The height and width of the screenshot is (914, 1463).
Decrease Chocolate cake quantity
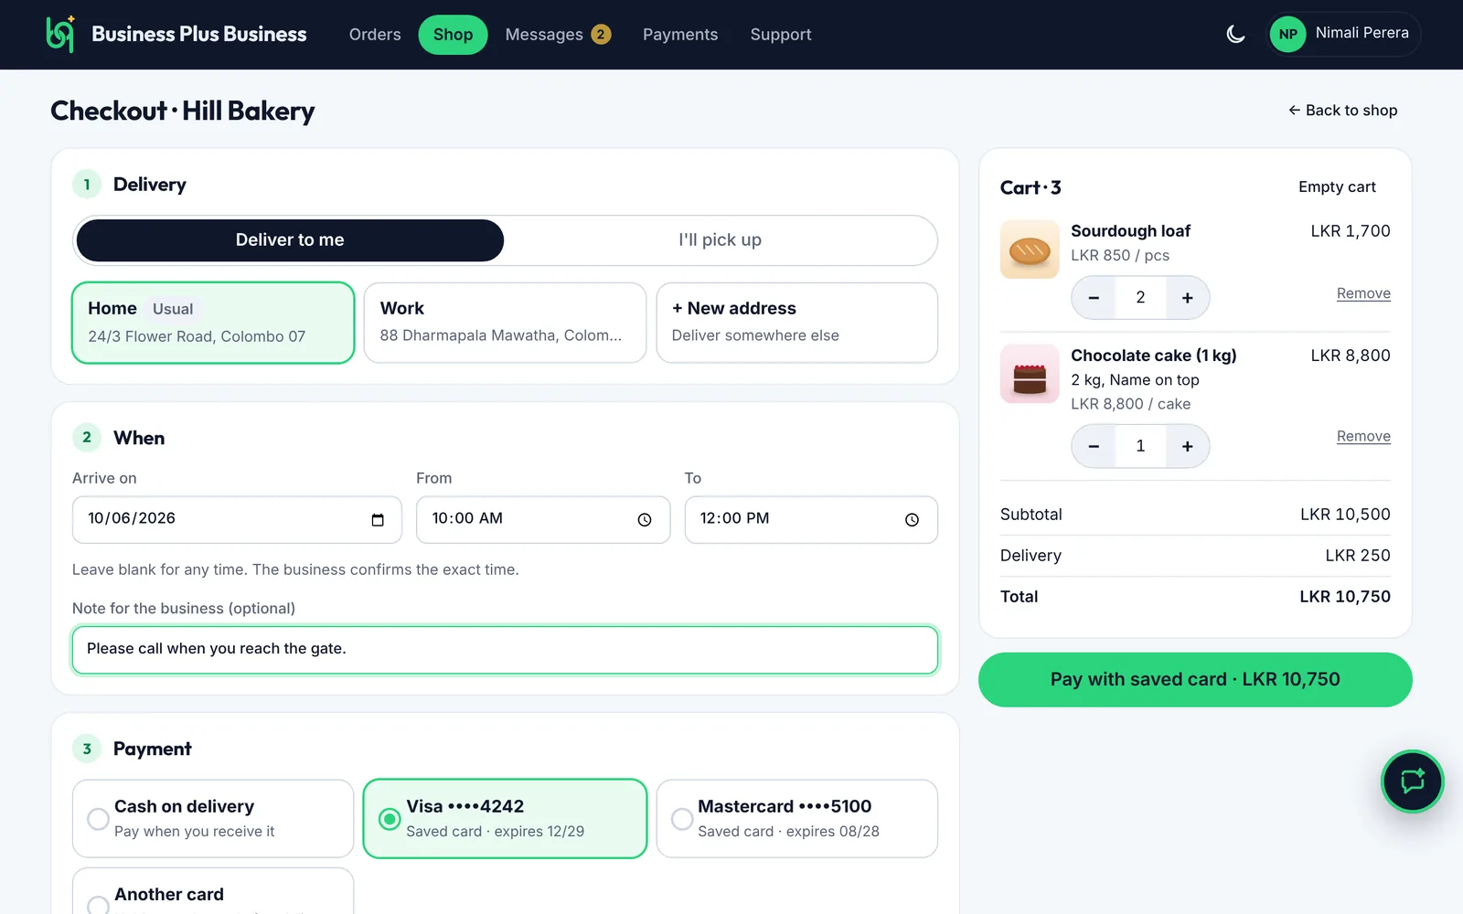click(1094, 446)
